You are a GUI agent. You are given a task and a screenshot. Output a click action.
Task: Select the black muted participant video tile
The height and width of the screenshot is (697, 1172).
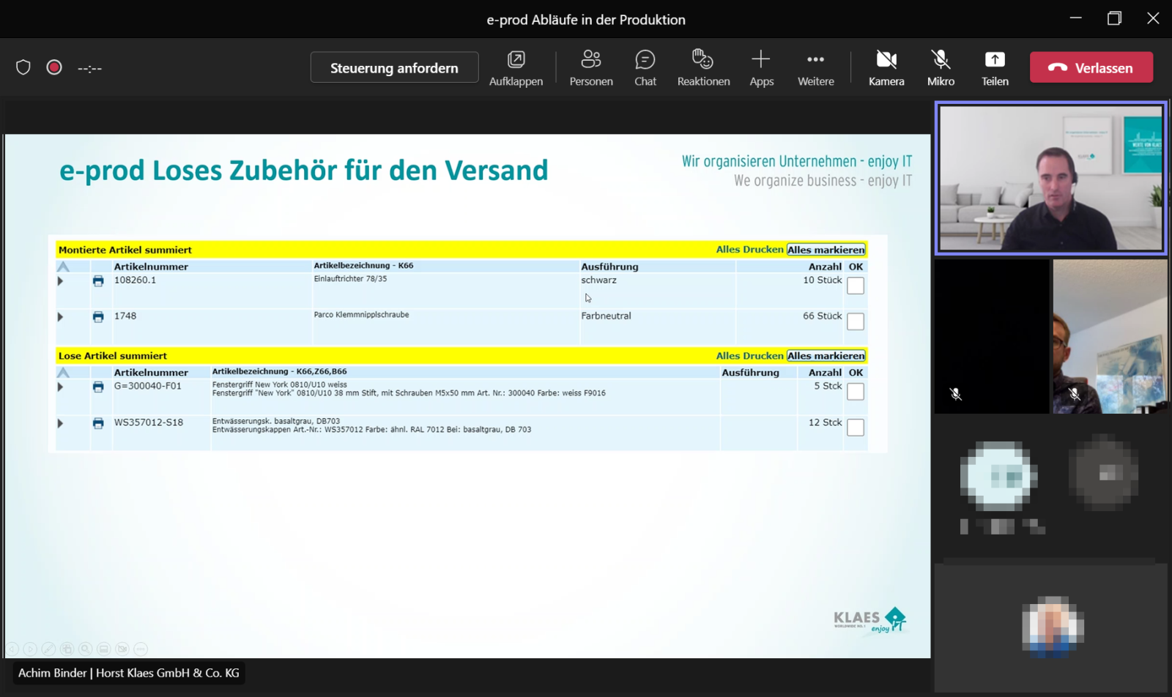pyautogui.click(x=992, y=337)
